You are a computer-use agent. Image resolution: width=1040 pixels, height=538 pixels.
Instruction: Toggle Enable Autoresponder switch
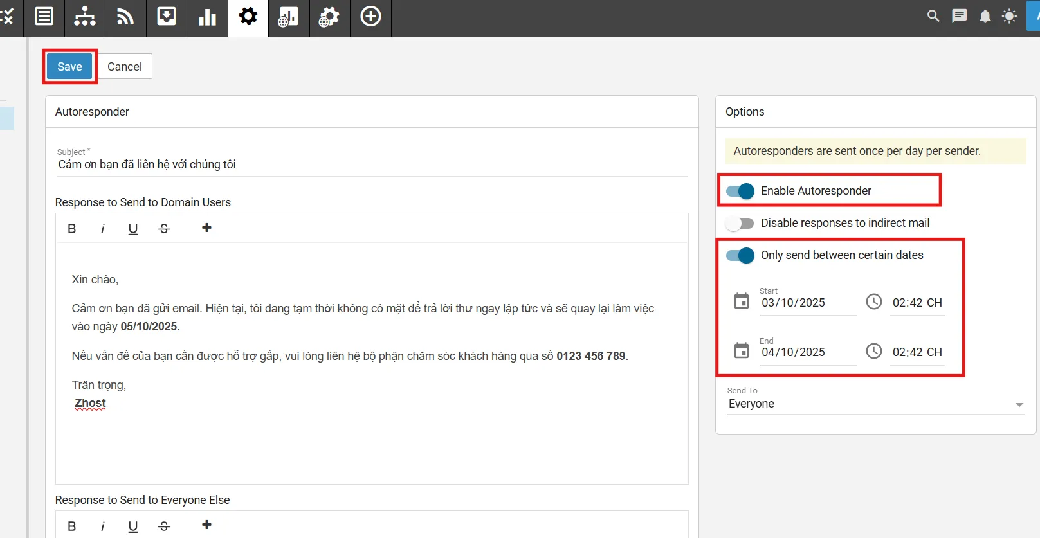(740, 191)
